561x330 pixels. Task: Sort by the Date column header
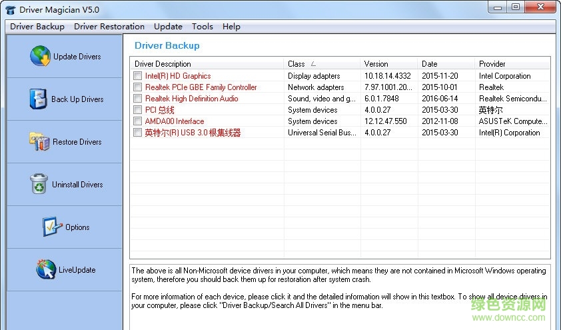(x=446, y=64)
